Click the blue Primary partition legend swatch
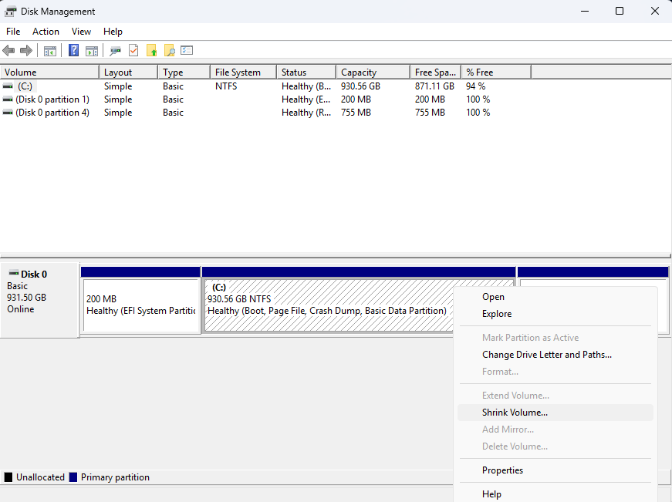The image size is (672, 502). [74, 477]
